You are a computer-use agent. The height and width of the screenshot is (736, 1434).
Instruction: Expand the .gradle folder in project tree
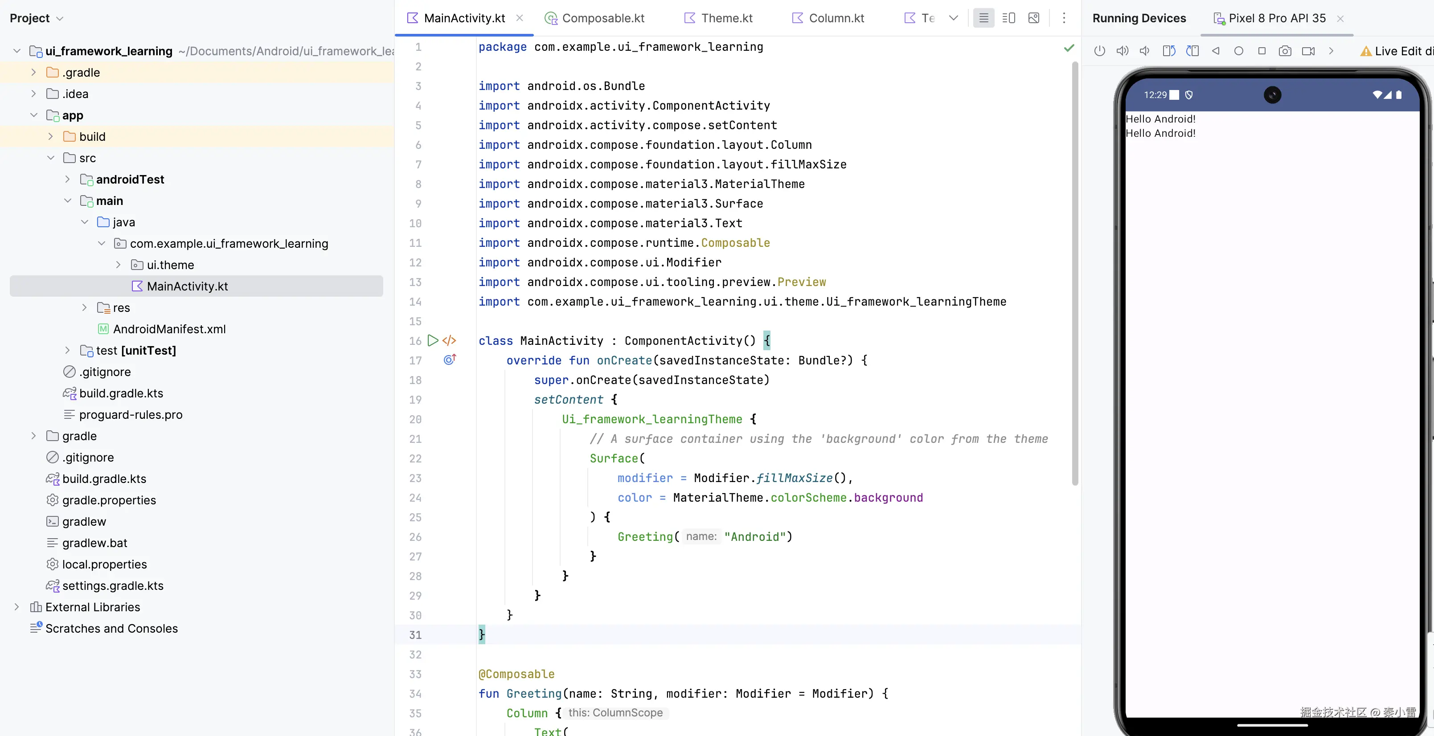33,72
